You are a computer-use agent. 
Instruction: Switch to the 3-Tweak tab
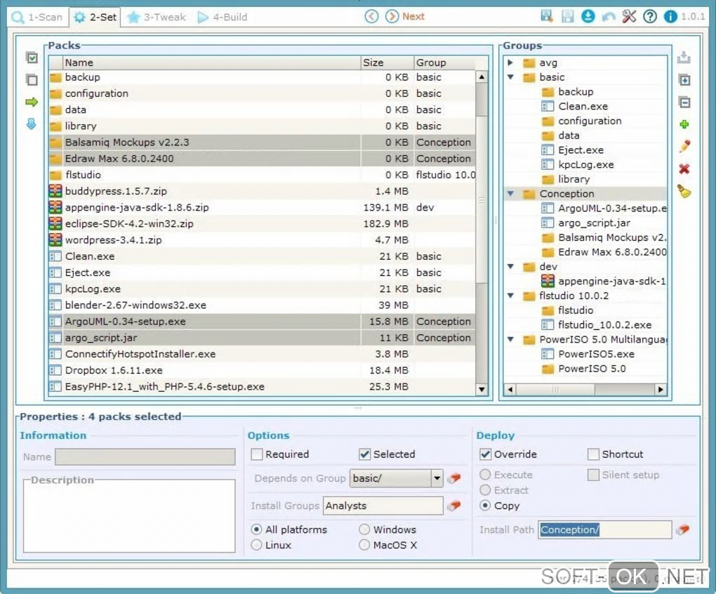(157, 18)
